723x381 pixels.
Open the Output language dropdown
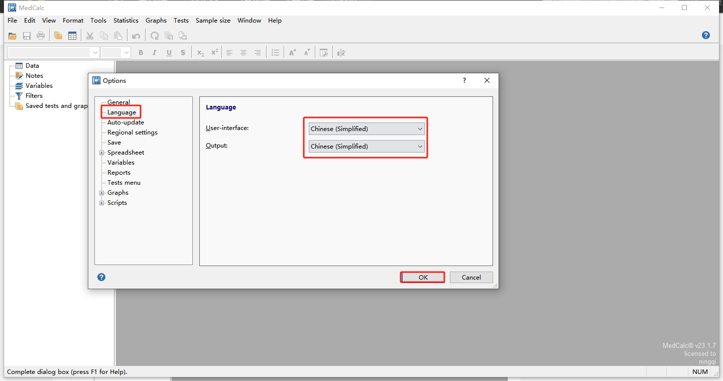[367, 147]
